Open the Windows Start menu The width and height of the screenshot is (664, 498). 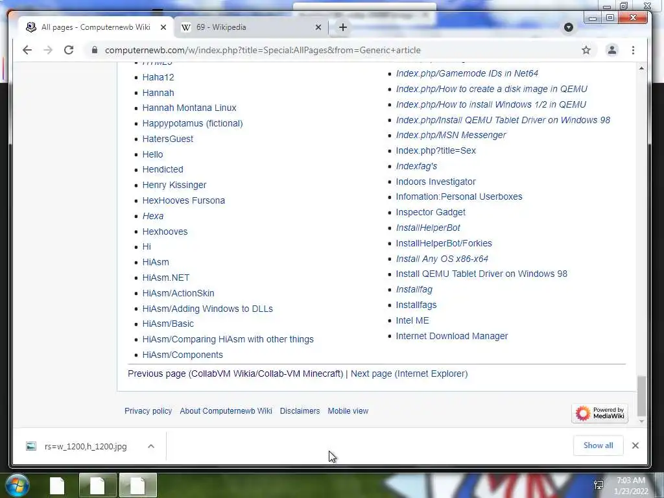pos(17,485)
